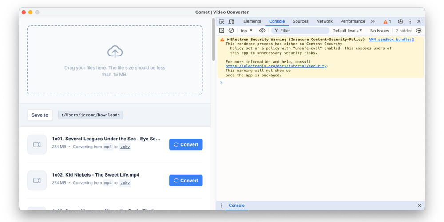This screenshot has height=222, width=444.
Task: Switch to the Sources tab
Action: [300, 21]
